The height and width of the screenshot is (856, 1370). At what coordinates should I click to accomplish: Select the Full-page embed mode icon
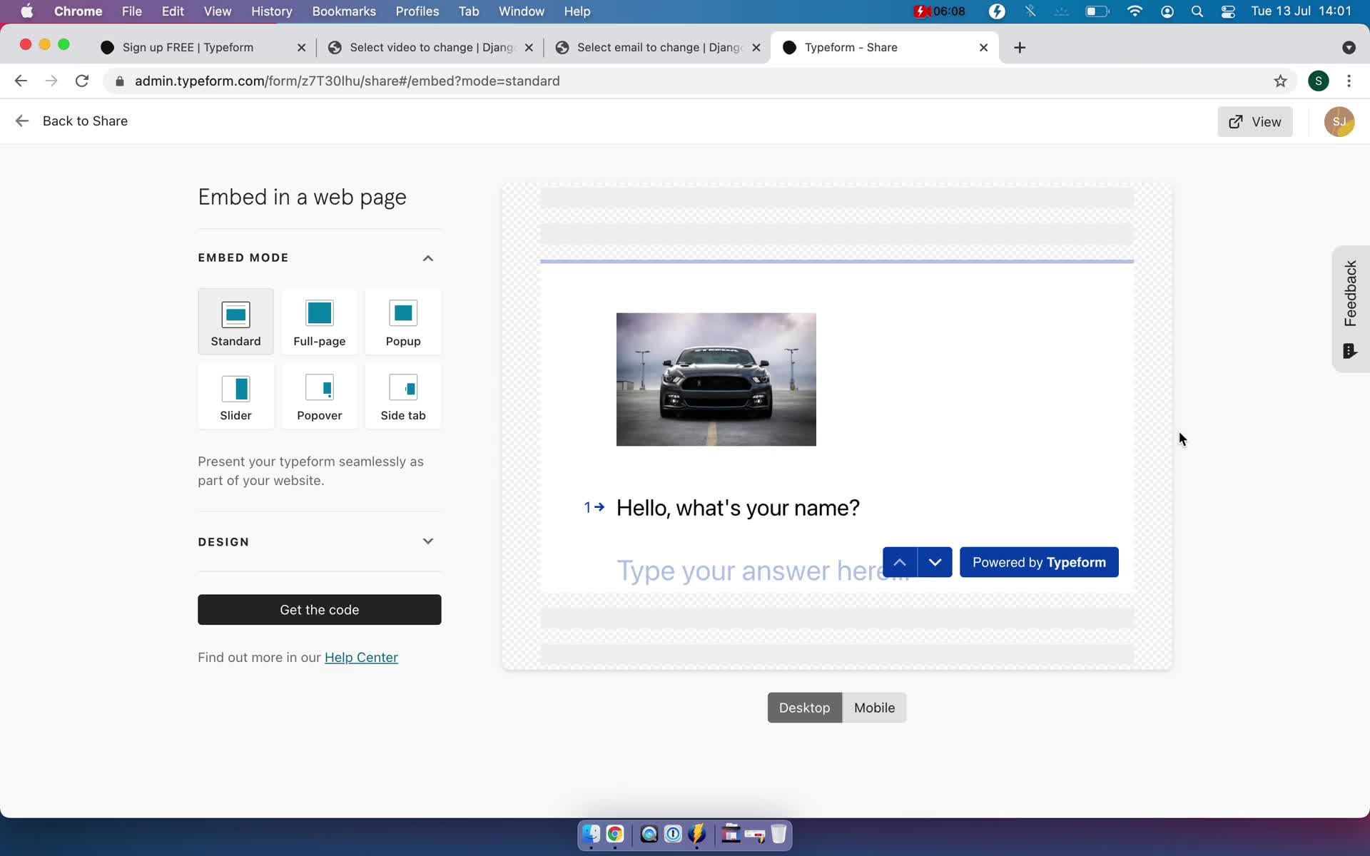pos(320,312)
